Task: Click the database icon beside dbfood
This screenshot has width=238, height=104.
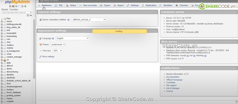Action: point(5,66)
